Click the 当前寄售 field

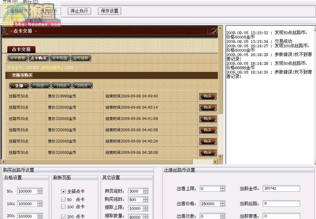(x=281, y=216)
